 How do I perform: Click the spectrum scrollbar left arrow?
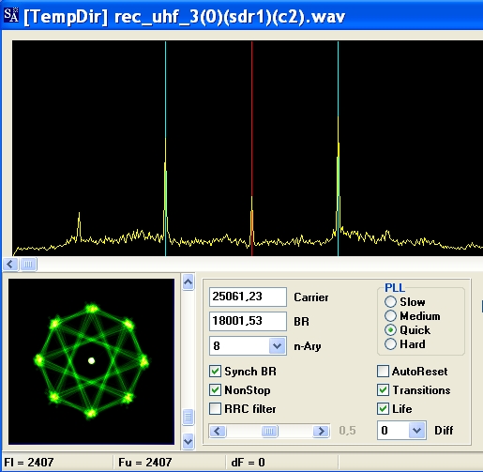(10, 265)
